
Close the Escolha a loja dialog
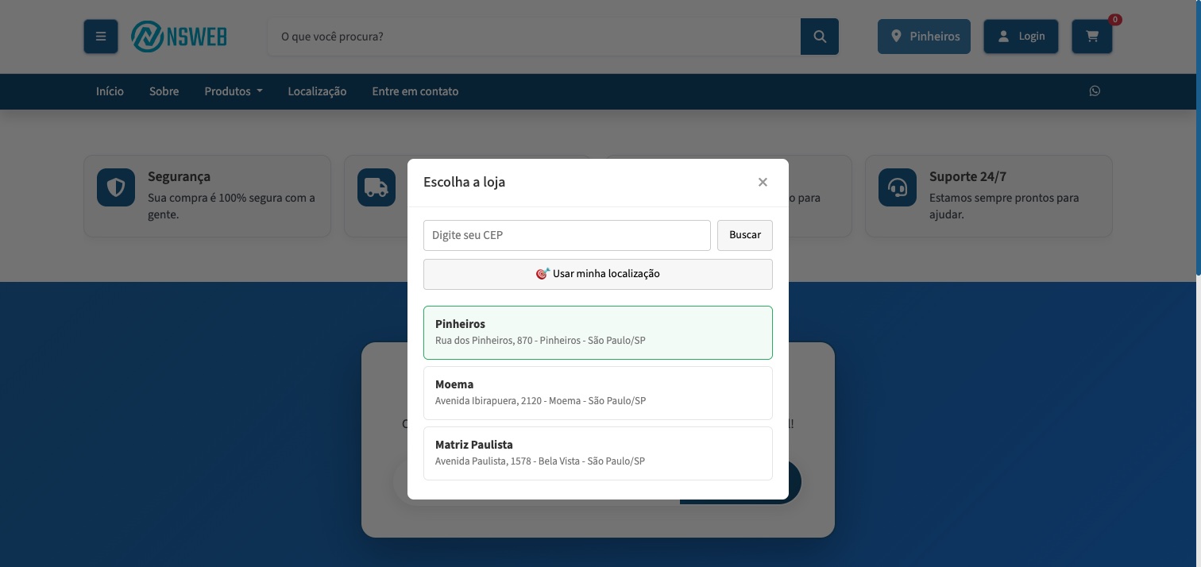pyautogui.click(x=763, y=182)
